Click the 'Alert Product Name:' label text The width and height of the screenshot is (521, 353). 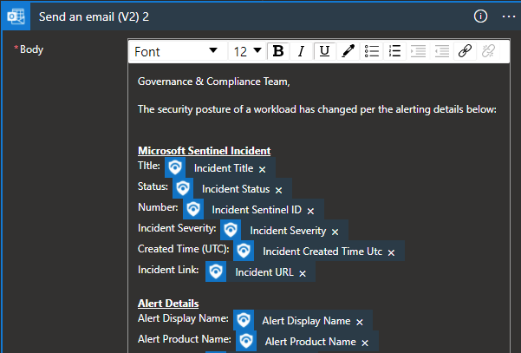point(185,339)
